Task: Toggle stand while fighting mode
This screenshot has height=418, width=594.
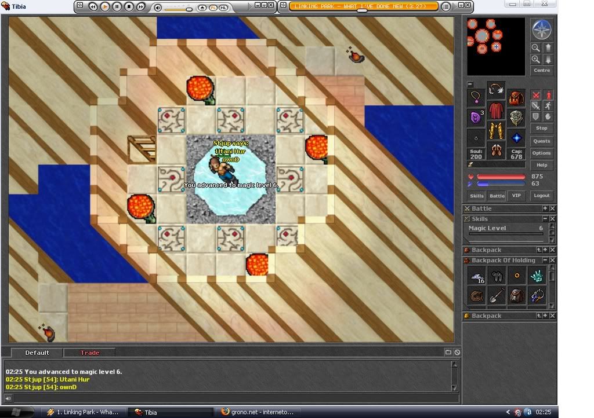Action: [548, 96]
